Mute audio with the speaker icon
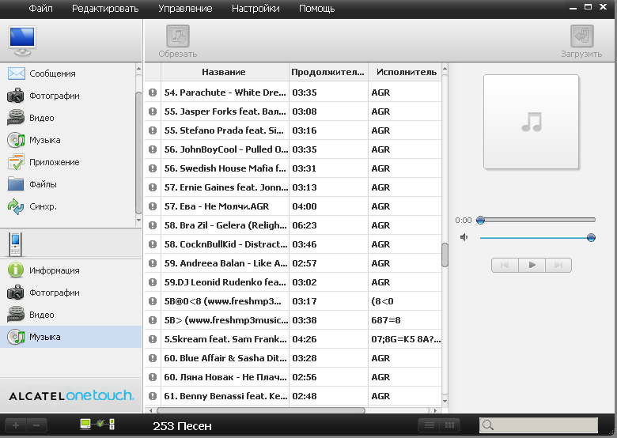Screen dimensions: 617x438 click(464, 237)
